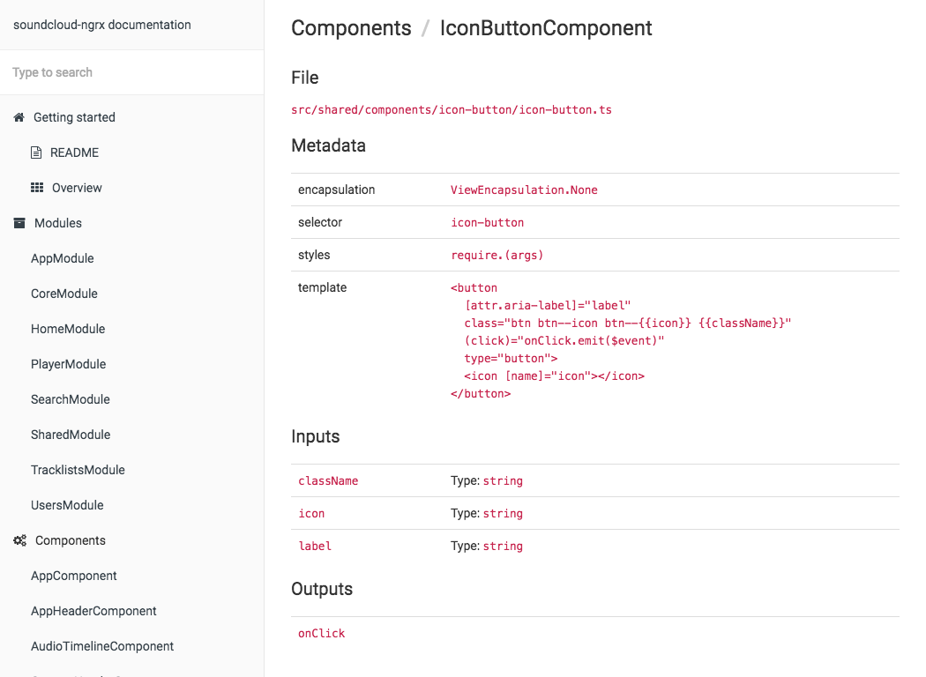This screenshot has height=677, width=926.
Task: Select AudioTimelineComponent in the sidebar
Action: (x=102, y=647)
